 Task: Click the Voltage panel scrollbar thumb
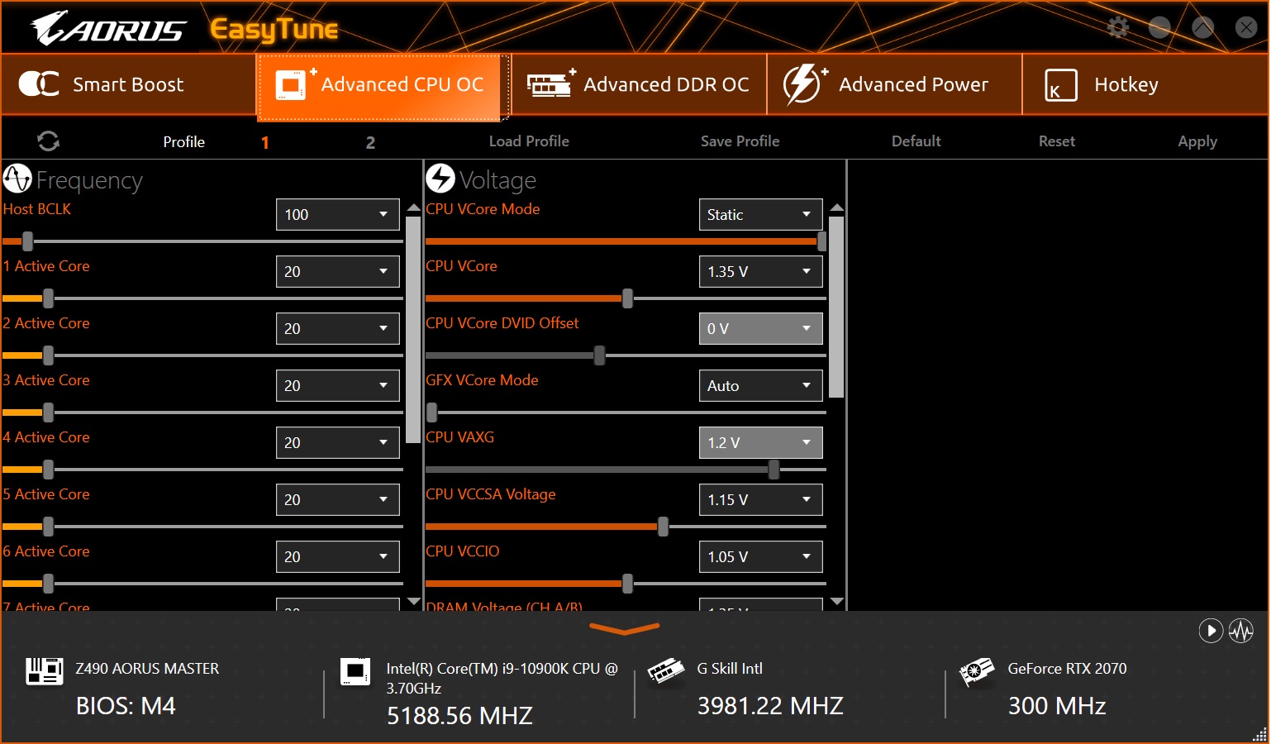coord(836,307)
